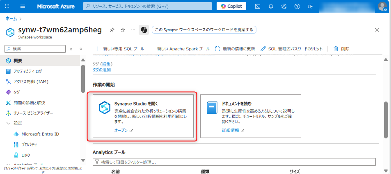The width and height of the screenshot is (391, 174).
Task: Toggle expand-all arrows beside menu search
Action: (71, 49)
